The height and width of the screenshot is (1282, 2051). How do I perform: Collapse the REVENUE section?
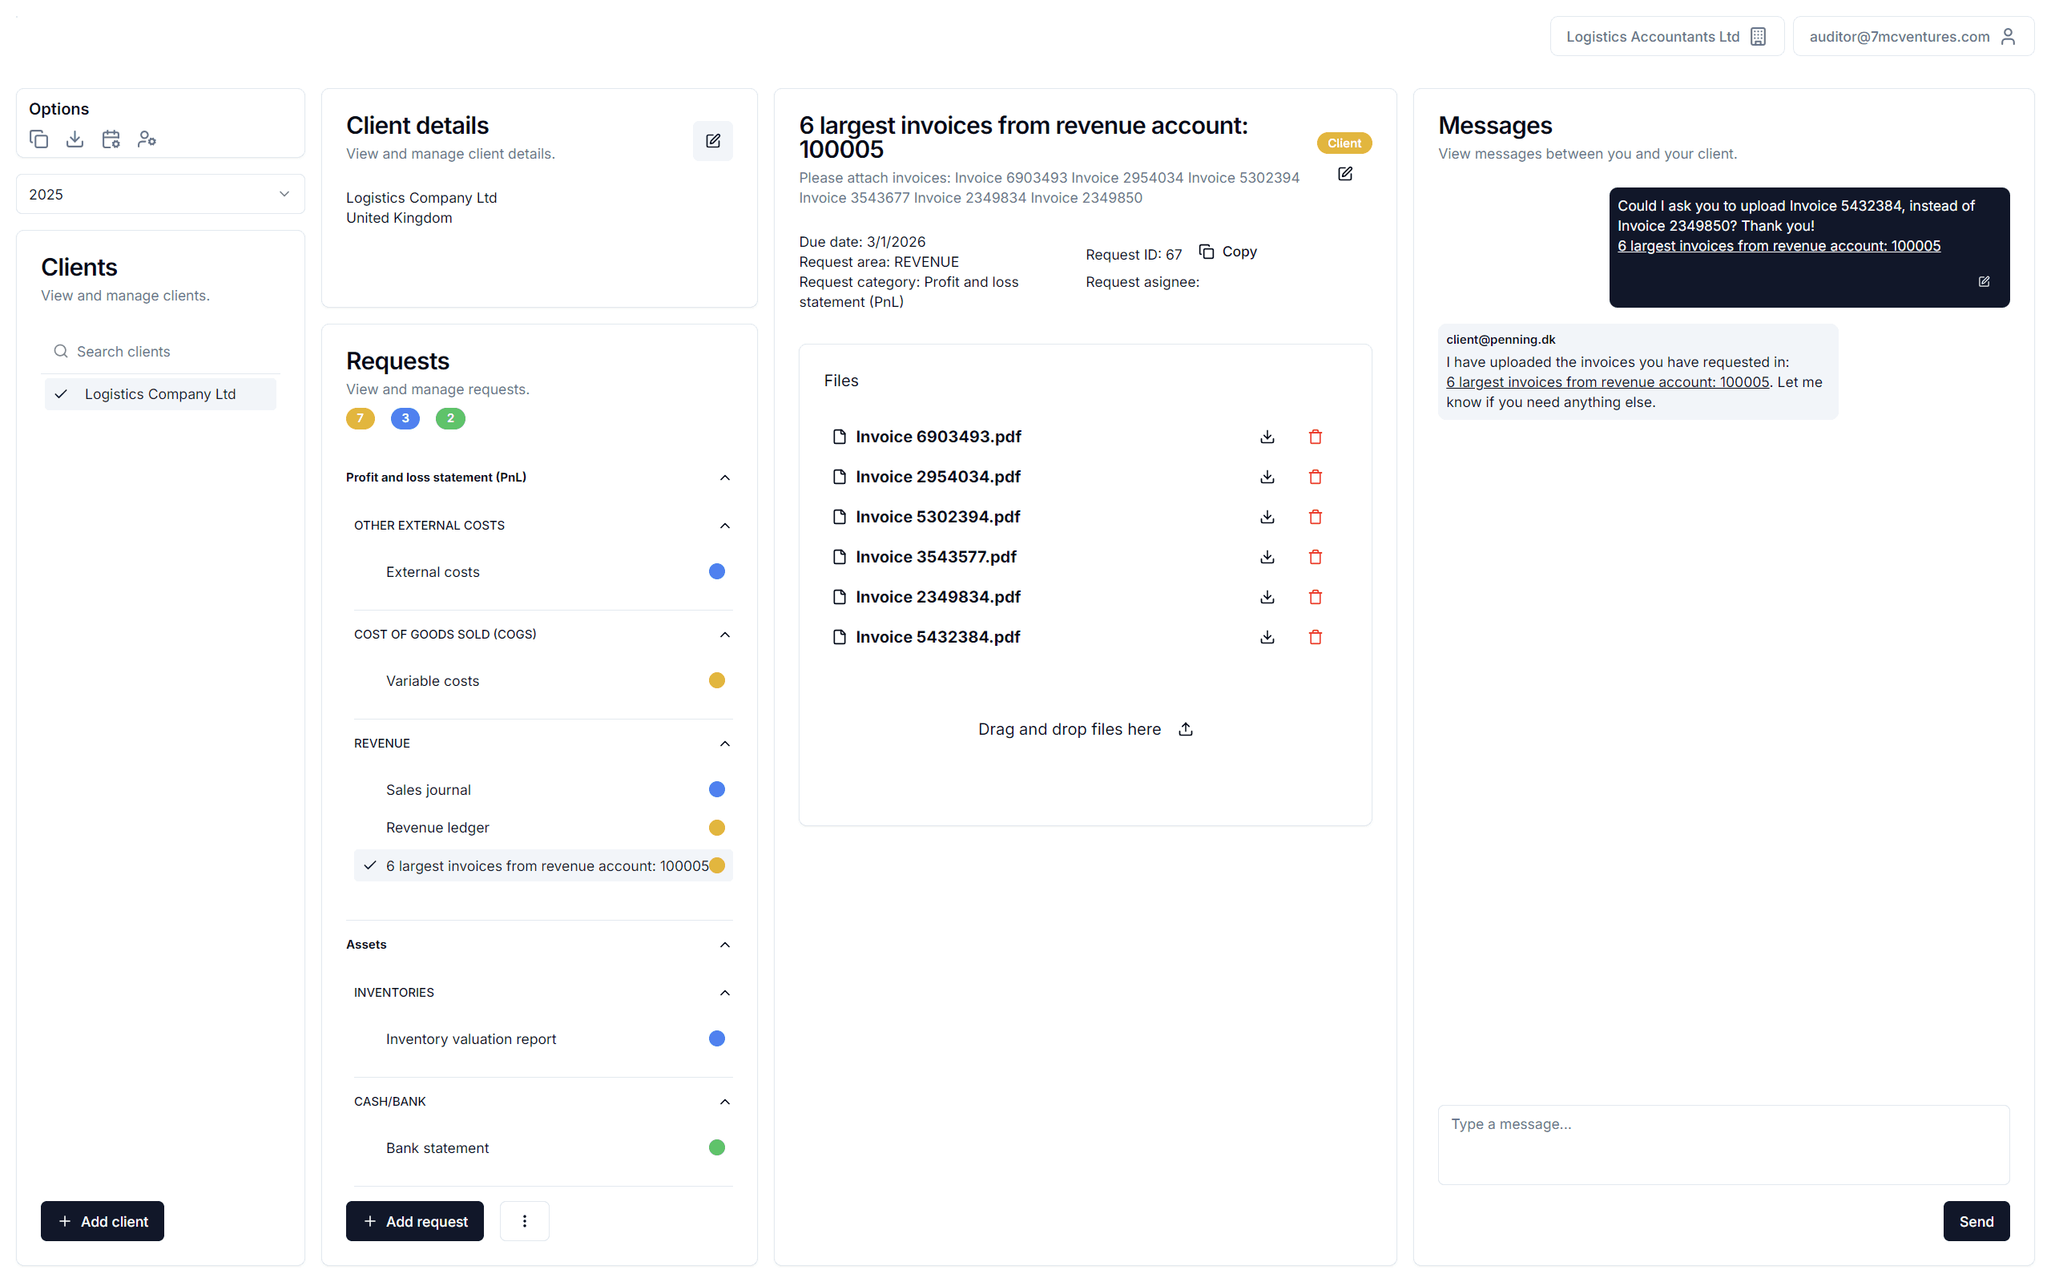(x=724, y=743)
